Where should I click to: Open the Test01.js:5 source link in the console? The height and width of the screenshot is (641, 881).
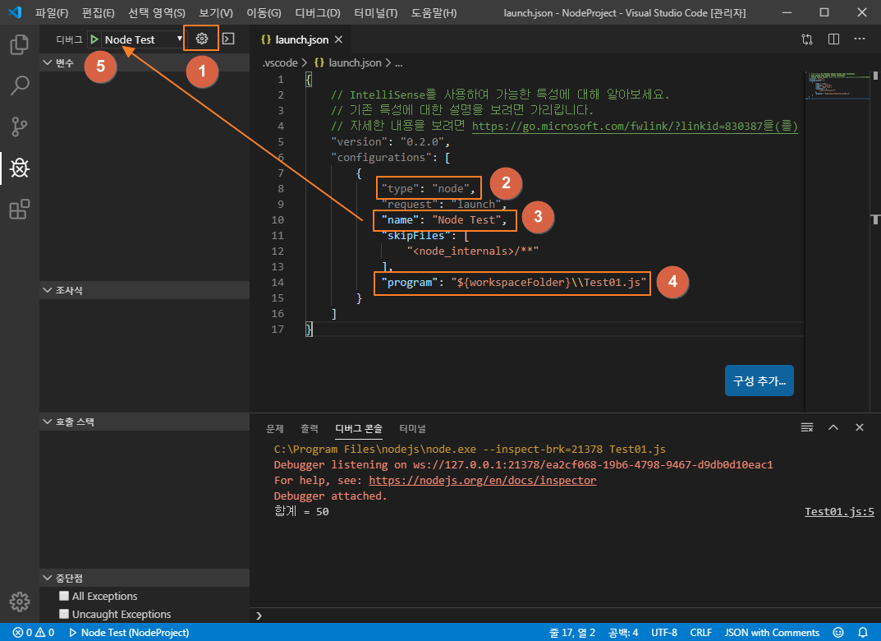coord(839,512)
